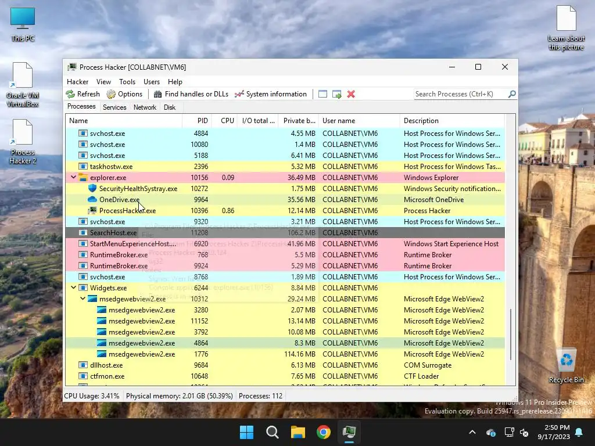Open Oracle VM VirtualBox desktop shortcut
The height and width of the screenshot is (446, 595).
[x=23, y=85]
